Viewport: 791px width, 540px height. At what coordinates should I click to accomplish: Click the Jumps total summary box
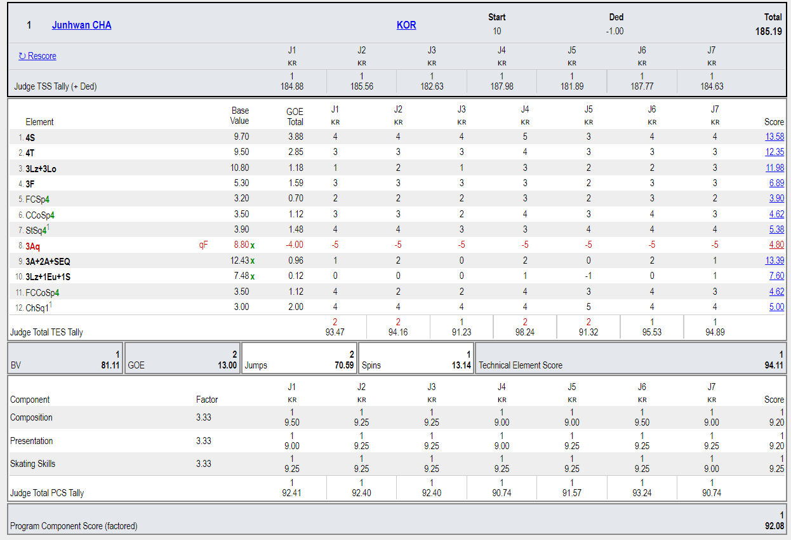(299, 358)
